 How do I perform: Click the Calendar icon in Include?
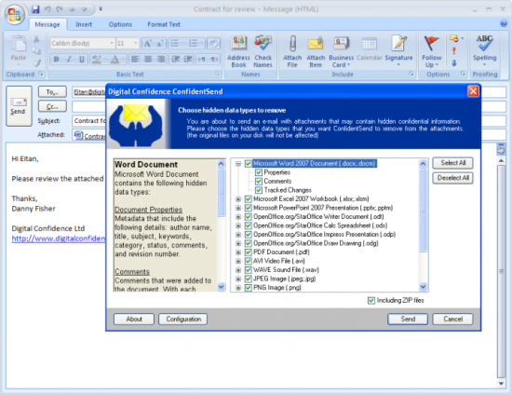pos(370,44)
